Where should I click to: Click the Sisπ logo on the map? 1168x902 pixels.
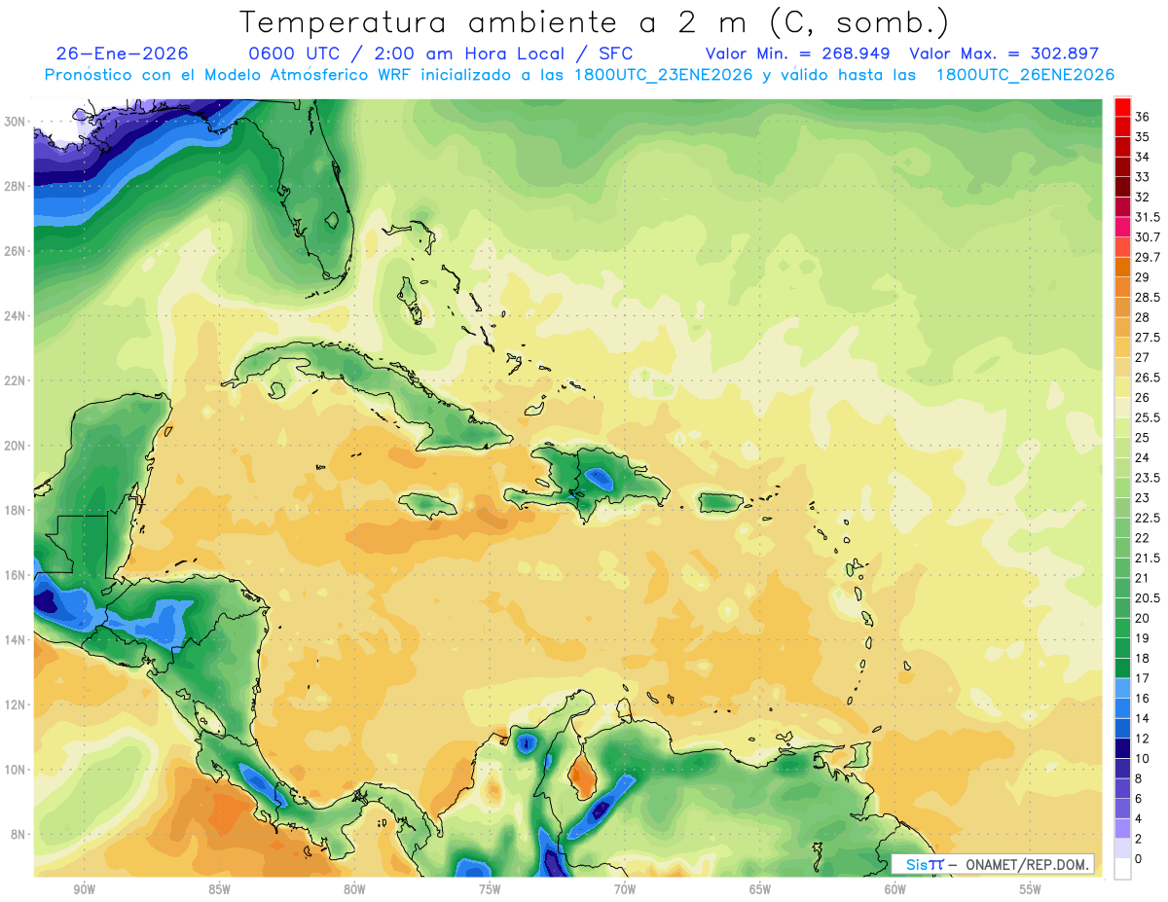coord(925,864)
